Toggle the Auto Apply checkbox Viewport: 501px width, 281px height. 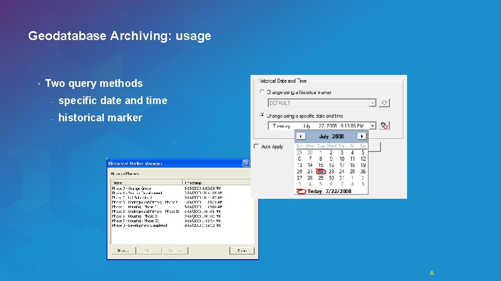coord(256,146)
